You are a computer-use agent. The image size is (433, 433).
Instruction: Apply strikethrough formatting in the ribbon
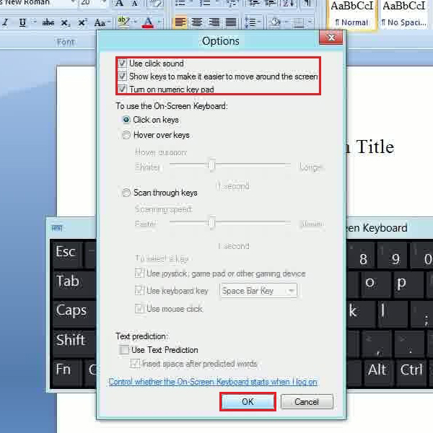click(x=48, y=22)
